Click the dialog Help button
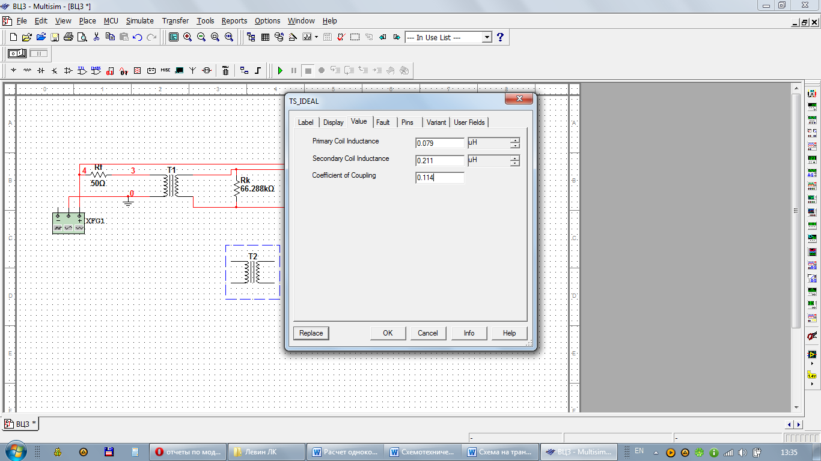The image size is (821, 461). pos(509,333)
